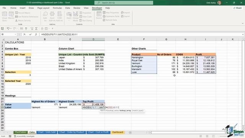Click the Redo arrow icon

pos(14,29)
